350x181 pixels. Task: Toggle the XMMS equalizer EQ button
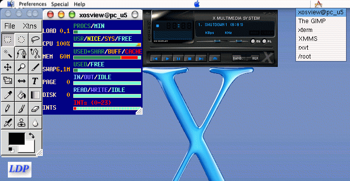point(253,41)
